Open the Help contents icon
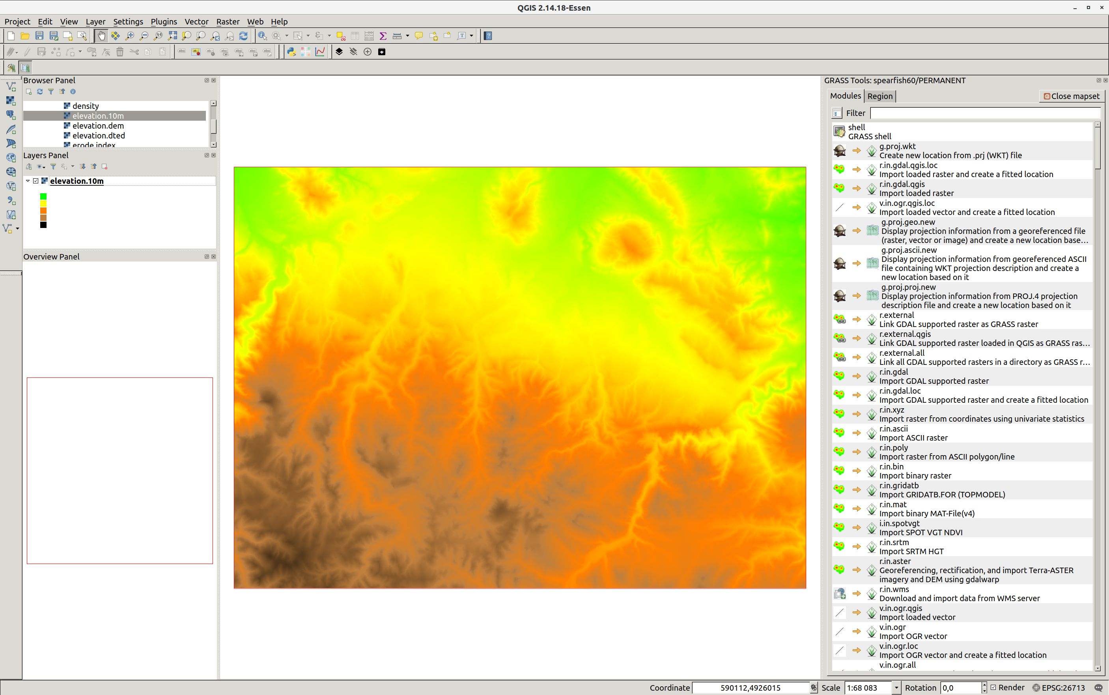The height and width of the screenshot is (695, 1109). click(x=488, y=36)
